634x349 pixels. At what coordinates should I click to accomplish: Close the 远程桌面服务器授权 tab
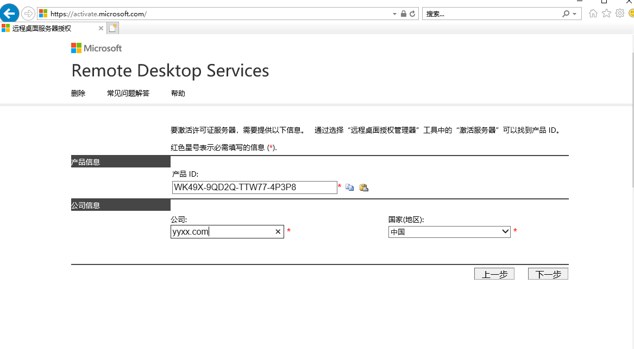[101, 28]
